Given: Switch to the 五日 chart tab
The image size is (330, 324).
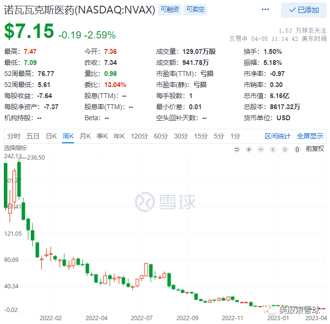Looking at the screenshot, I should 33,136.
